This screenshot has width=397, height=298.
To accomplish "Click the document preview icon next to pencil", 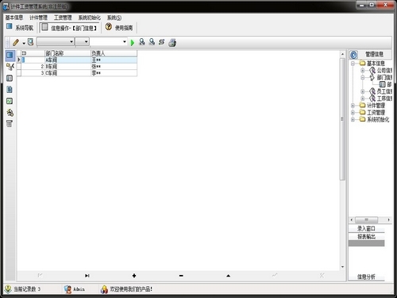I will click(30, 42).
